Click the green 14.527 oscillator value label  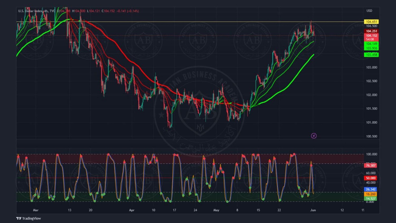[370, 198]
